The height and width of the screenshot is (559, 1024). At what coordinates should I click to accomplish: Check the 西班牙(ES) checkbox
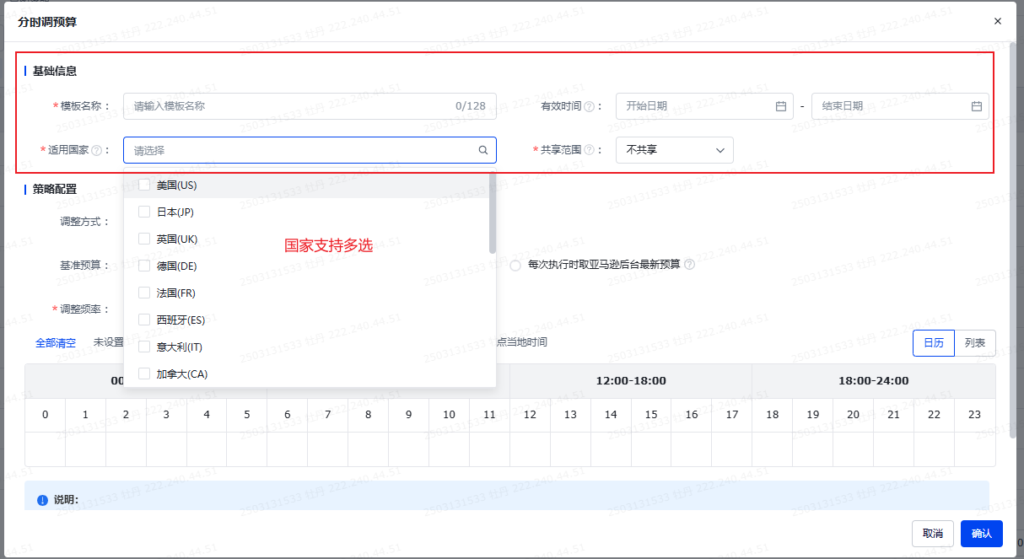click(x=144, y=320)
